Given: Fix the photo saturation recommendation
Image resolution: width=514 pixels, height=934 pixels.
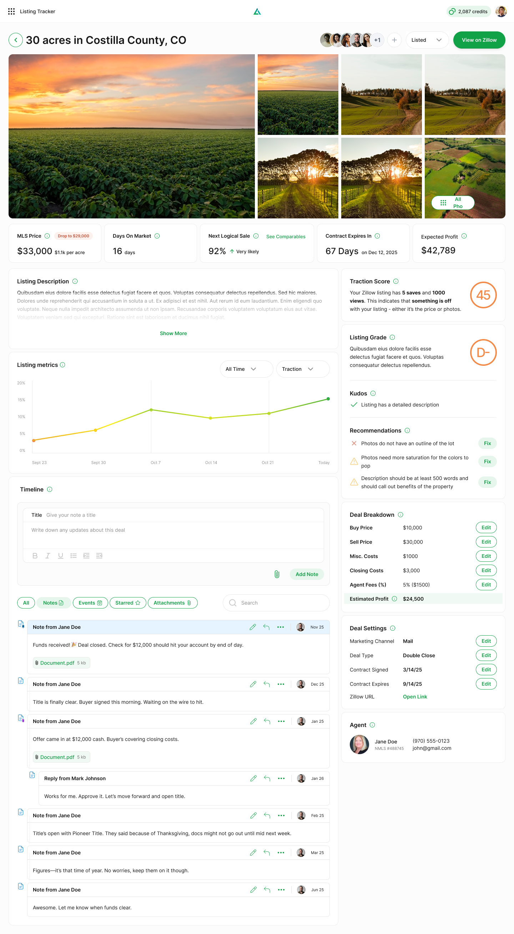Looking at the screenshot, I should coord(487,461).
